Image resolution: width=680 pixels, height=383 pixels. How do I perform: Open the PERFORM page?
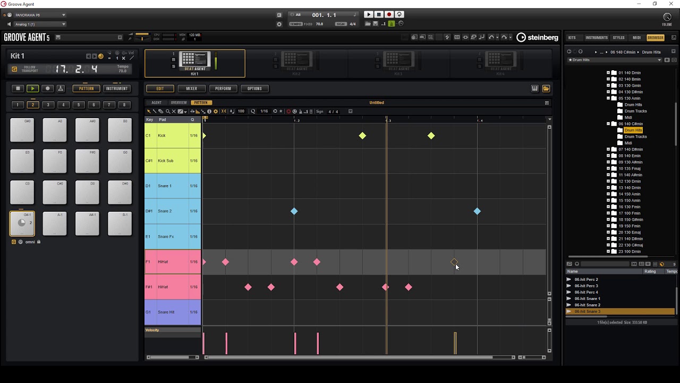(x=223, y=88)
